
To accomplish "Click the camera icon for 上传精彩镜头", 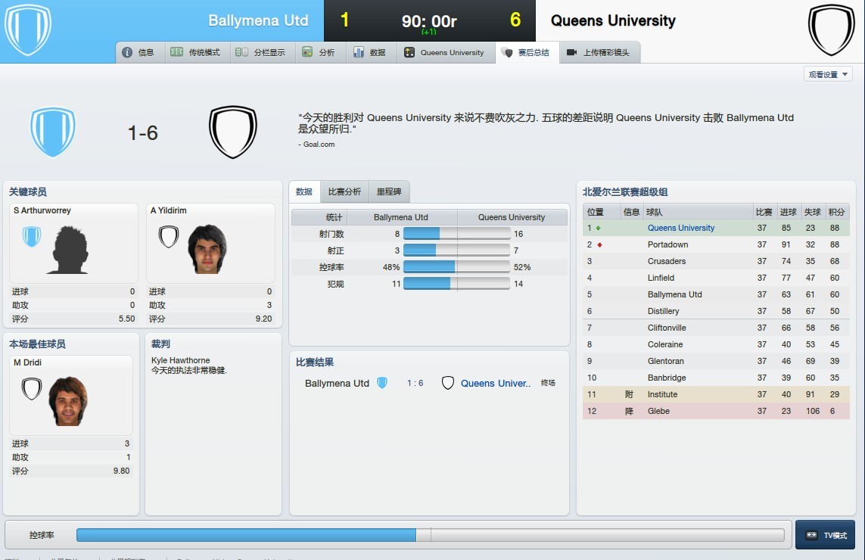I will pos(571,52).
